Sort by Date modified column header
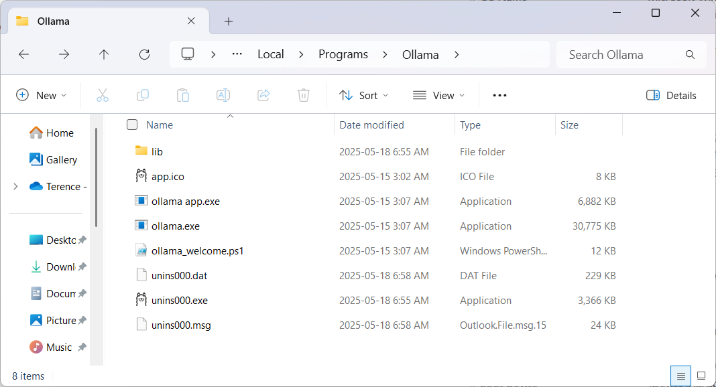 pyautogui.click(x=371, y=125)
